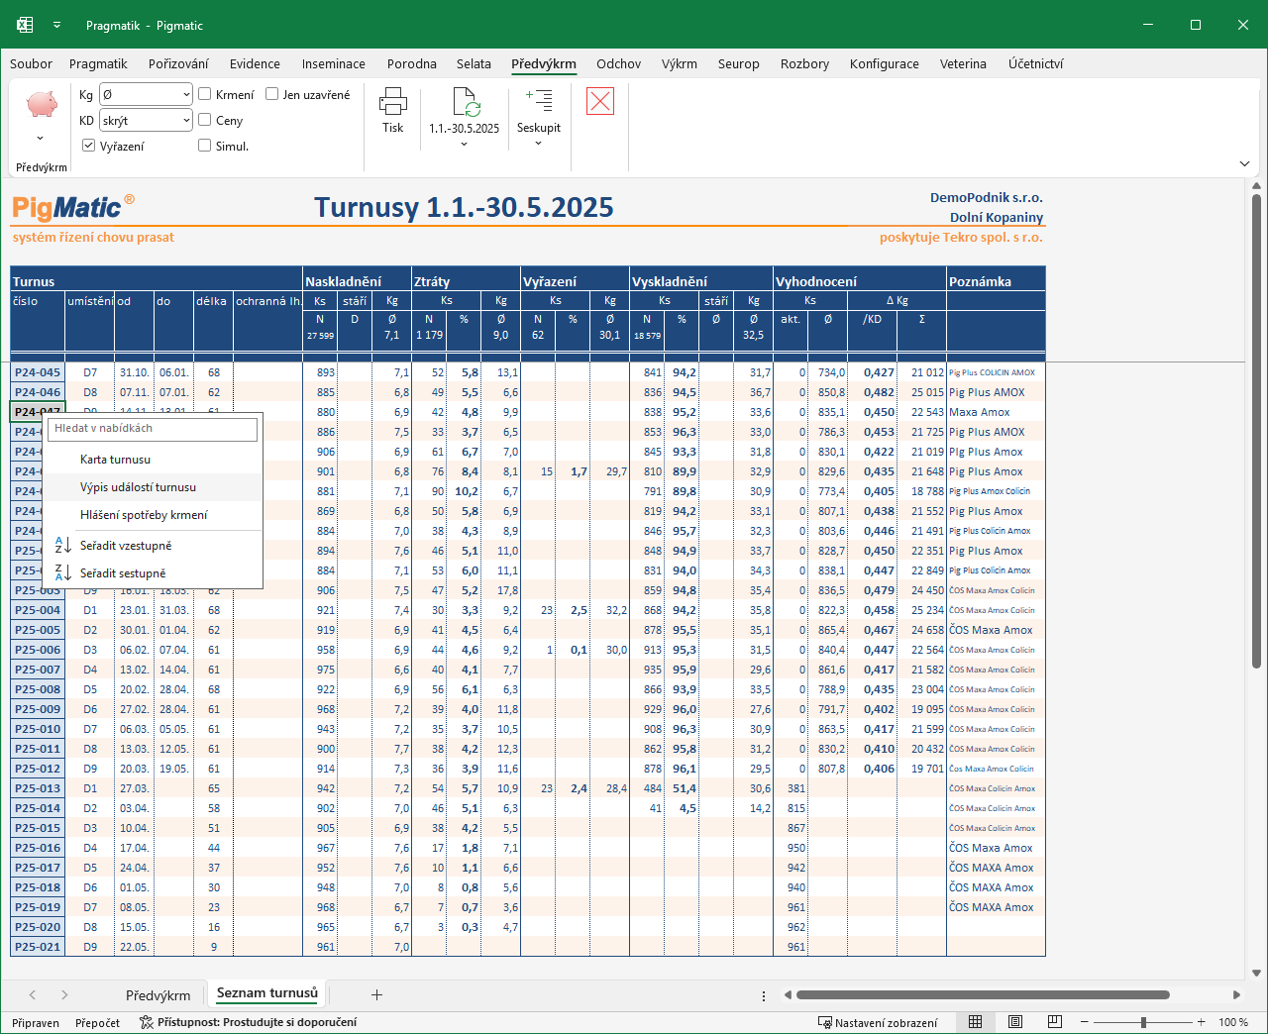Open the Porodna ribbon tab
Image resolution: width=1268 pixels, height=1034 pixels.
412,63
